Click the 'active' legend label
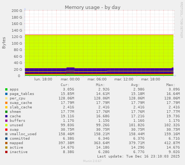185x165 pixels. coord(16,147)
